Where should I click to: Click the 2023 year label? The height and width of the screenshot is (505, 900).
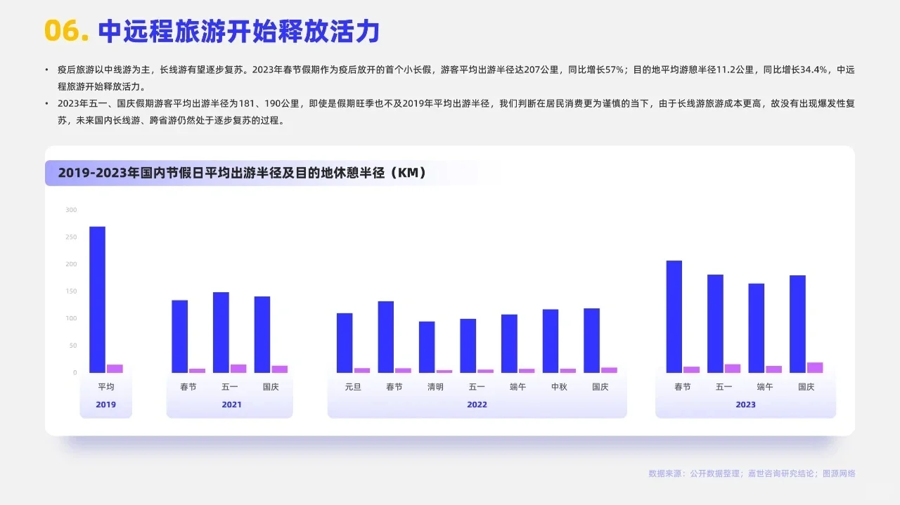point(745,404)
